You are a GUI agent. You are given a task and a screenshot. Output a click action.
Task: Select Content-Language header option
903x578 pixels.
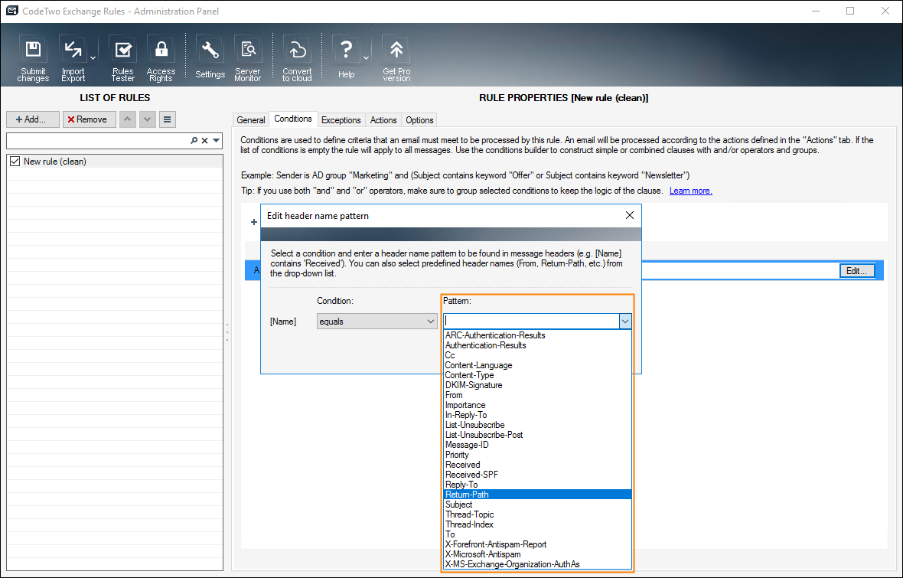coord(538,365)
